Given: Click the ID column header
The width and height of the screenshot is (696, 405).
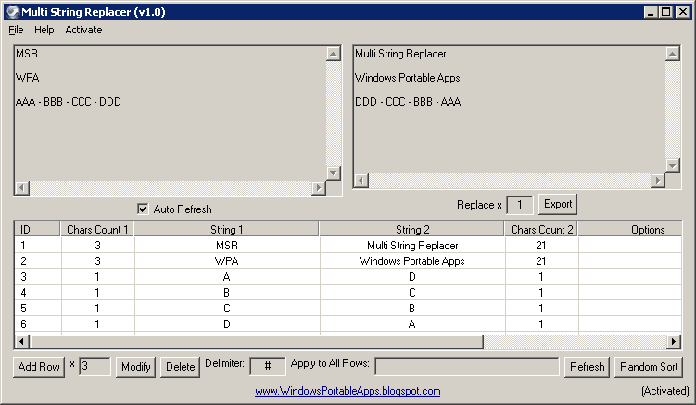Looking at the screenshot, I should point(38,230).
